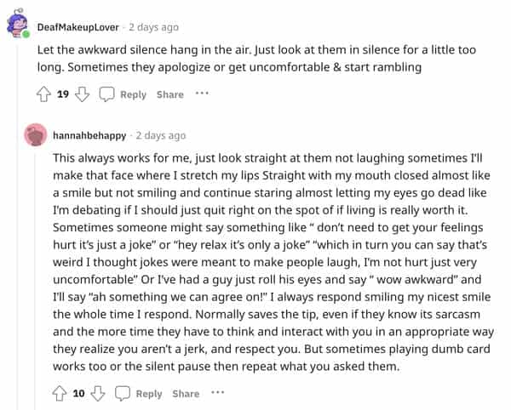Open more options for DeafMakeupLover's comment
The width and height of the screenshot is (511, 410).
pyautogui.click(x=202, y=94)
